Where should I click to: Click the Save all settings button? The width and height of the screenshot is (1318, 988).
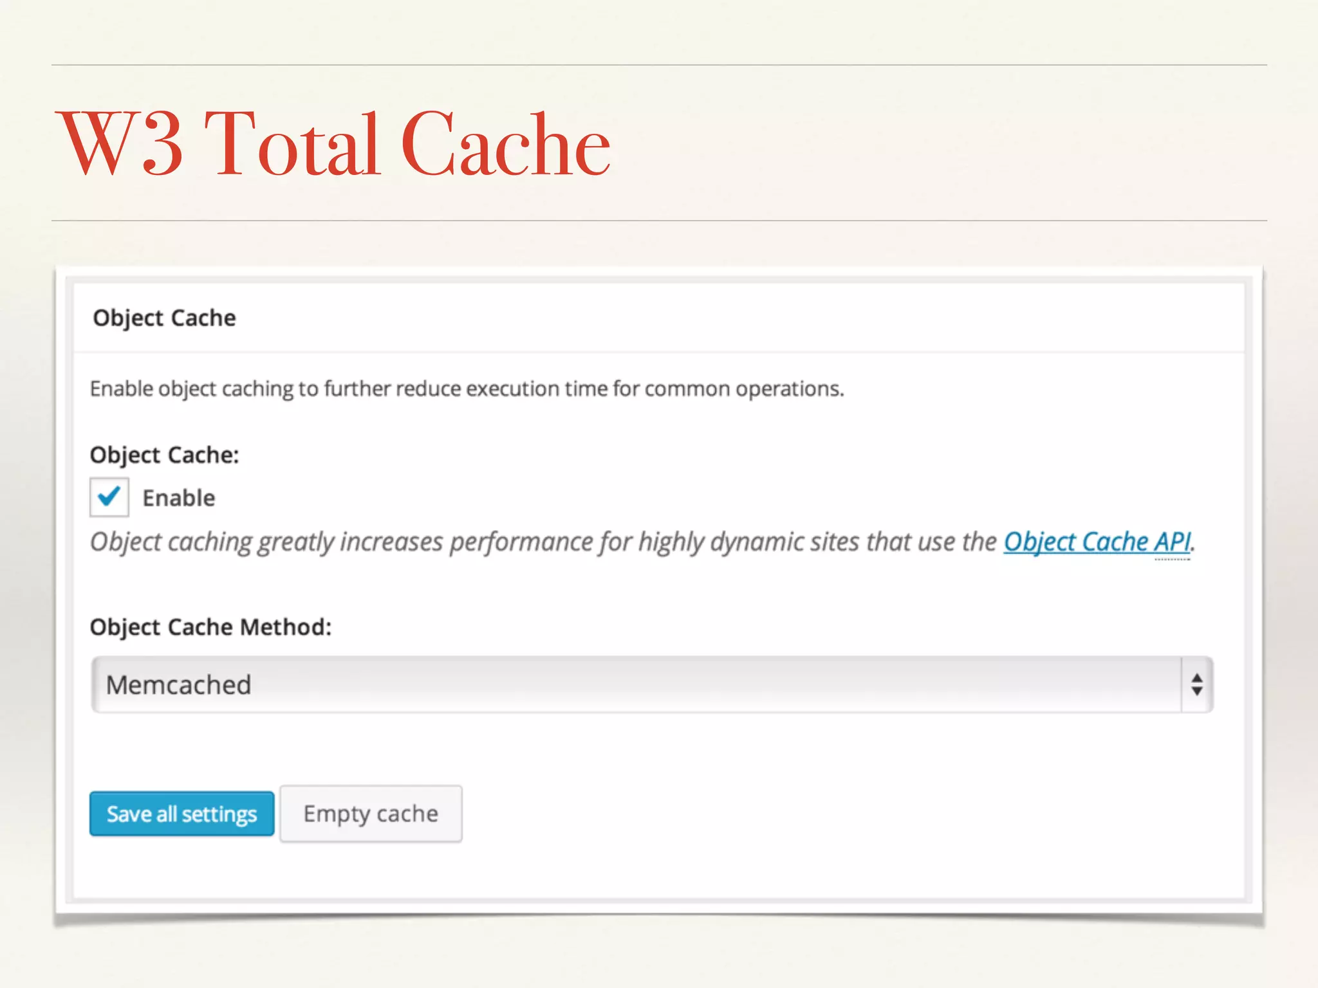click(x=182, y=814)
